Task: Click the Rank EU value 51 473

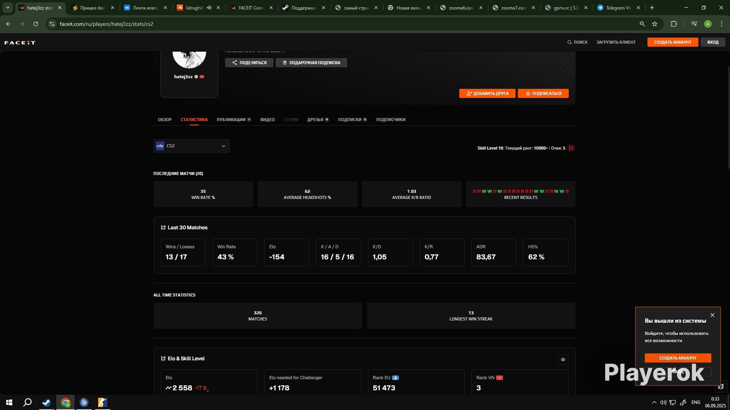Action: 384,388
